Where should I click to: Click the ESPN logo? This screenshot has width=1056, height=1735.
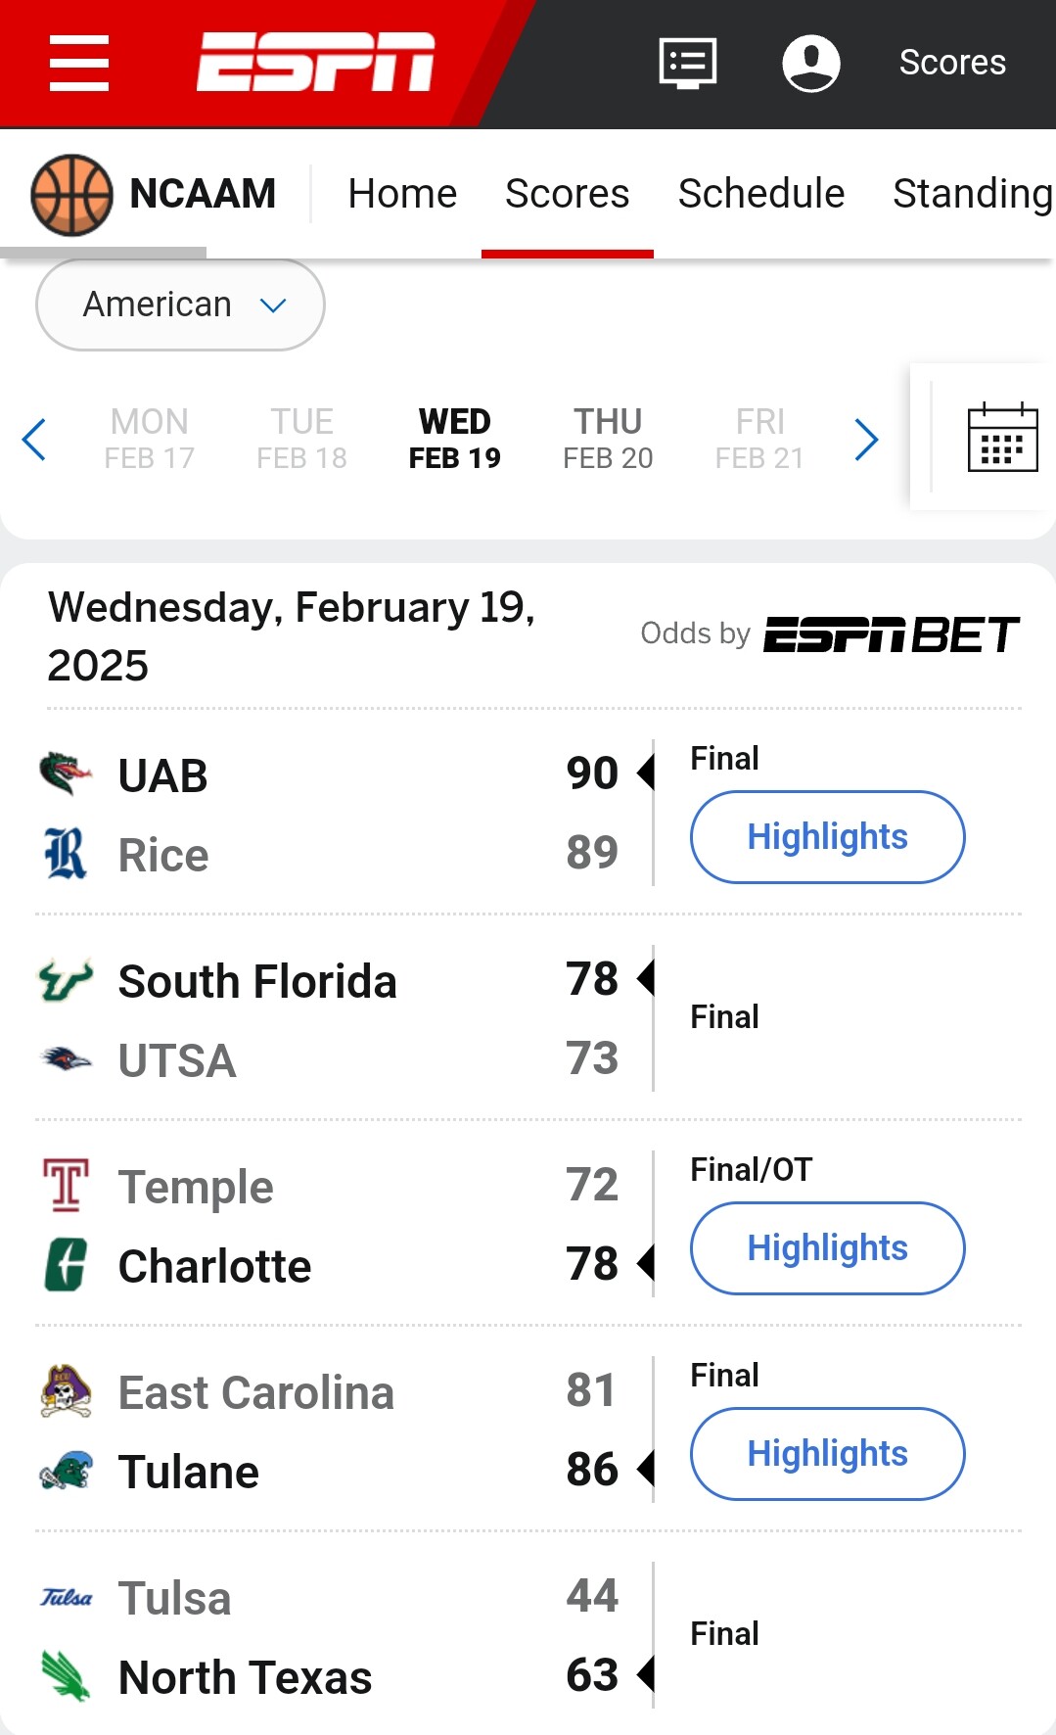point(315,63)
